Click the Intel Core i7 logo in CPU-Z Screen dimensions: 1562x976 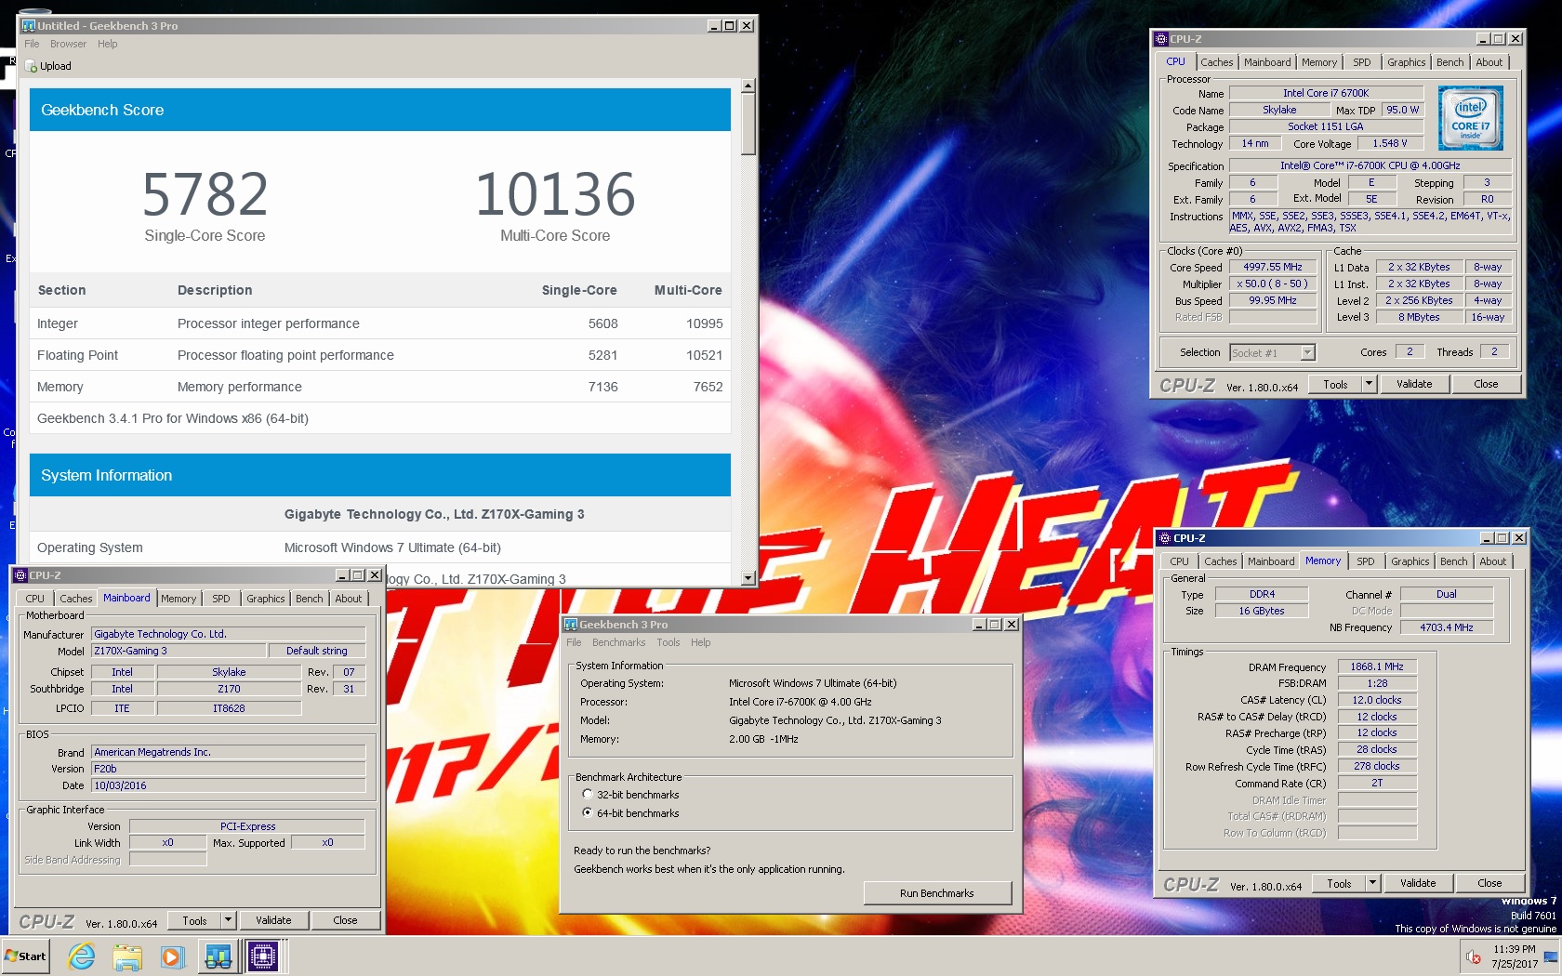pyautogui.click(x=1470, y=118)
